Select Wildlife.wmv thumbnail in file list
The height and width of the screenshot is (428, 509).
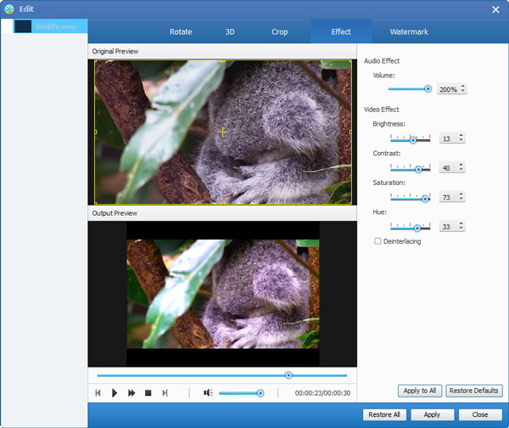tap(23, 26)
